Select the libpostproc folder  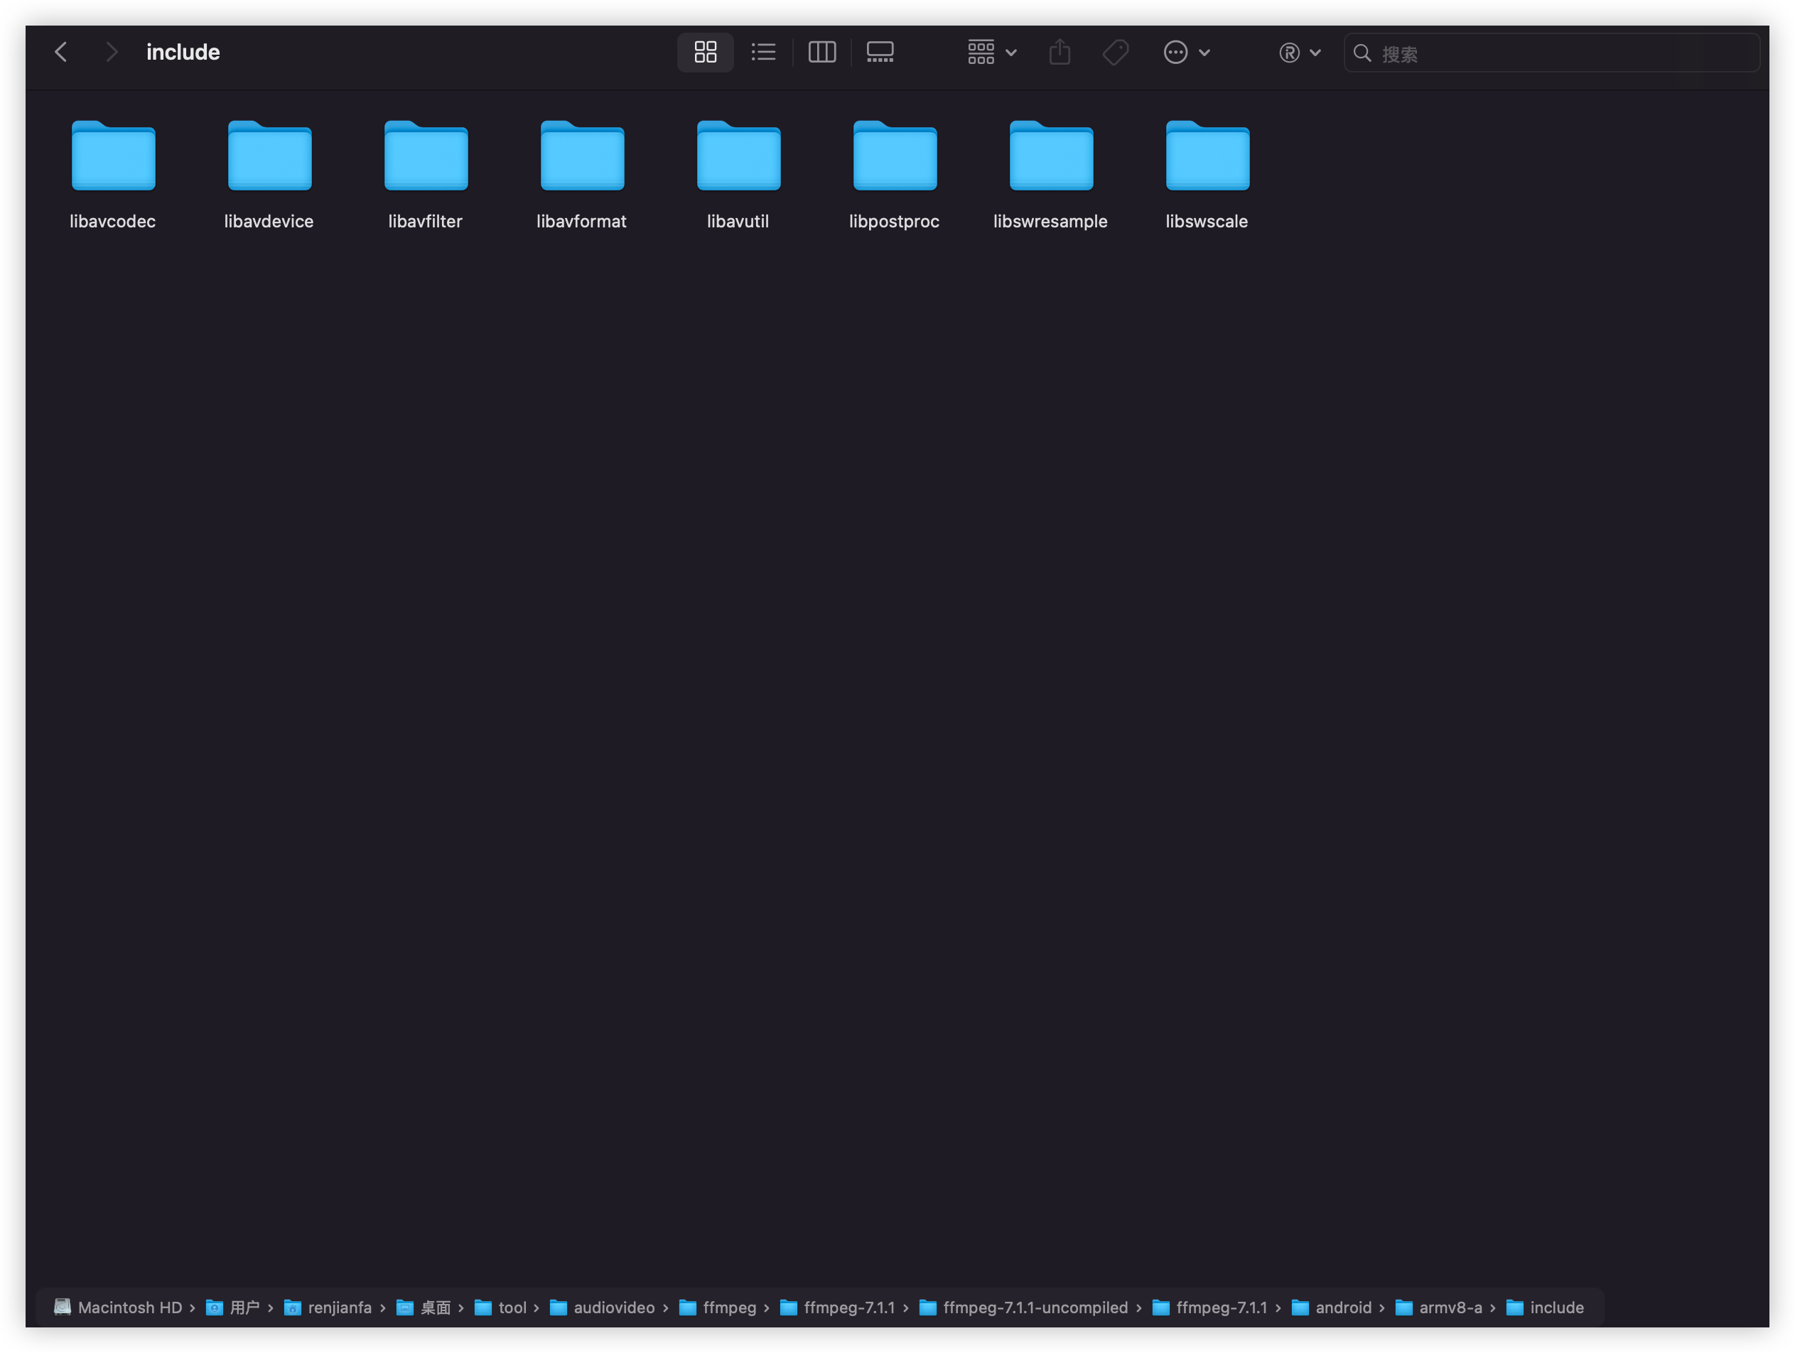coord(894,156)
